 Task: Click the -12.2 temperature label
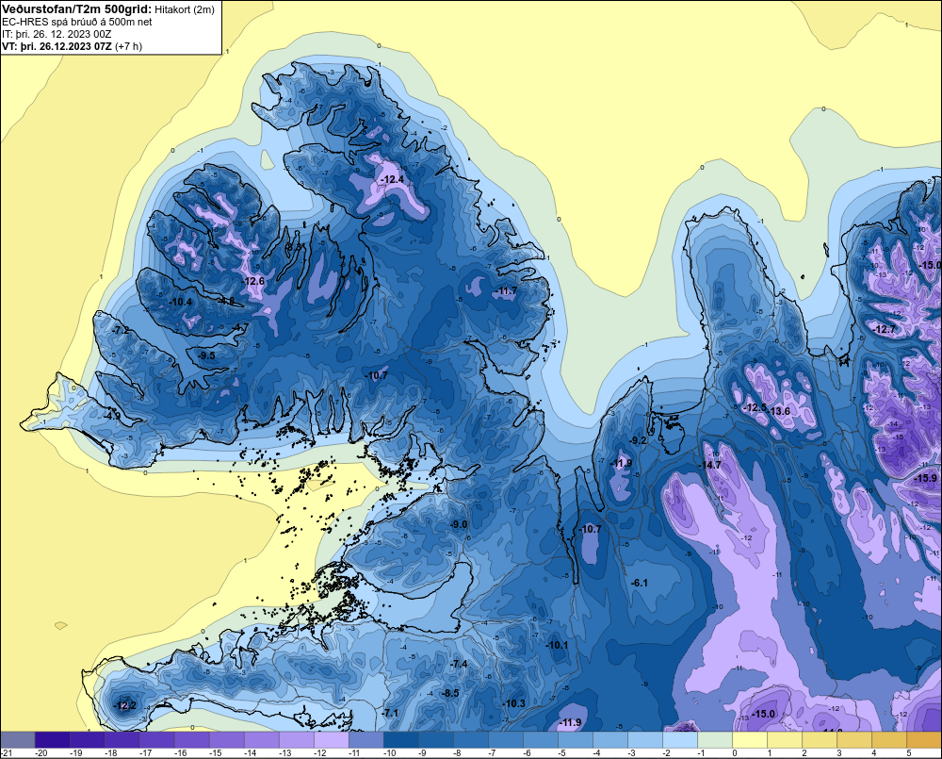pyautogui.click(x=125, y=705)
